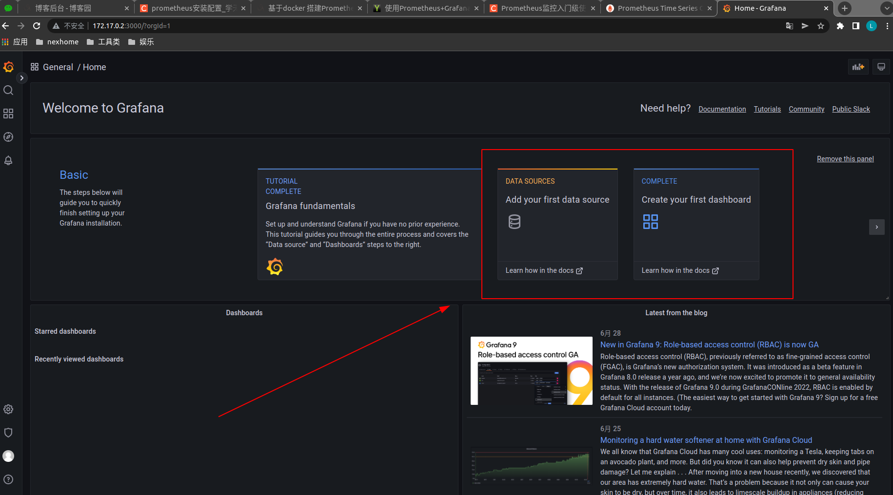Open the Alerting bell icon

8,160
